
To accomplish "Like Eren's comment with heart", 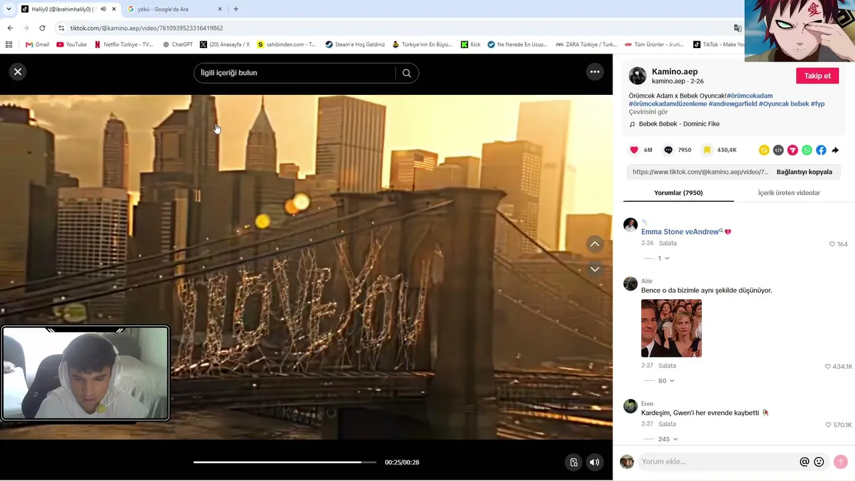I will click(828, 425).
